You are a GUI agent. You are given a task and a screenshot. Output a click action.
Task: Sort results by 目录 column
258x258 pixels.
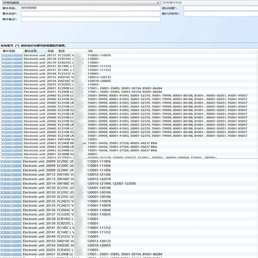[51, 51]
